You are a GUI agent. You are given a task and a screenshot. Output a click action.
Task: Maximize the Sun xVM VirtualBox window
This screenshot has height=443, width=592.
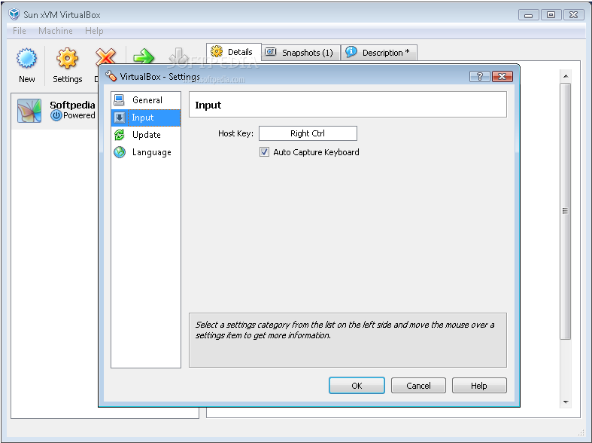(x=551, y=15)
